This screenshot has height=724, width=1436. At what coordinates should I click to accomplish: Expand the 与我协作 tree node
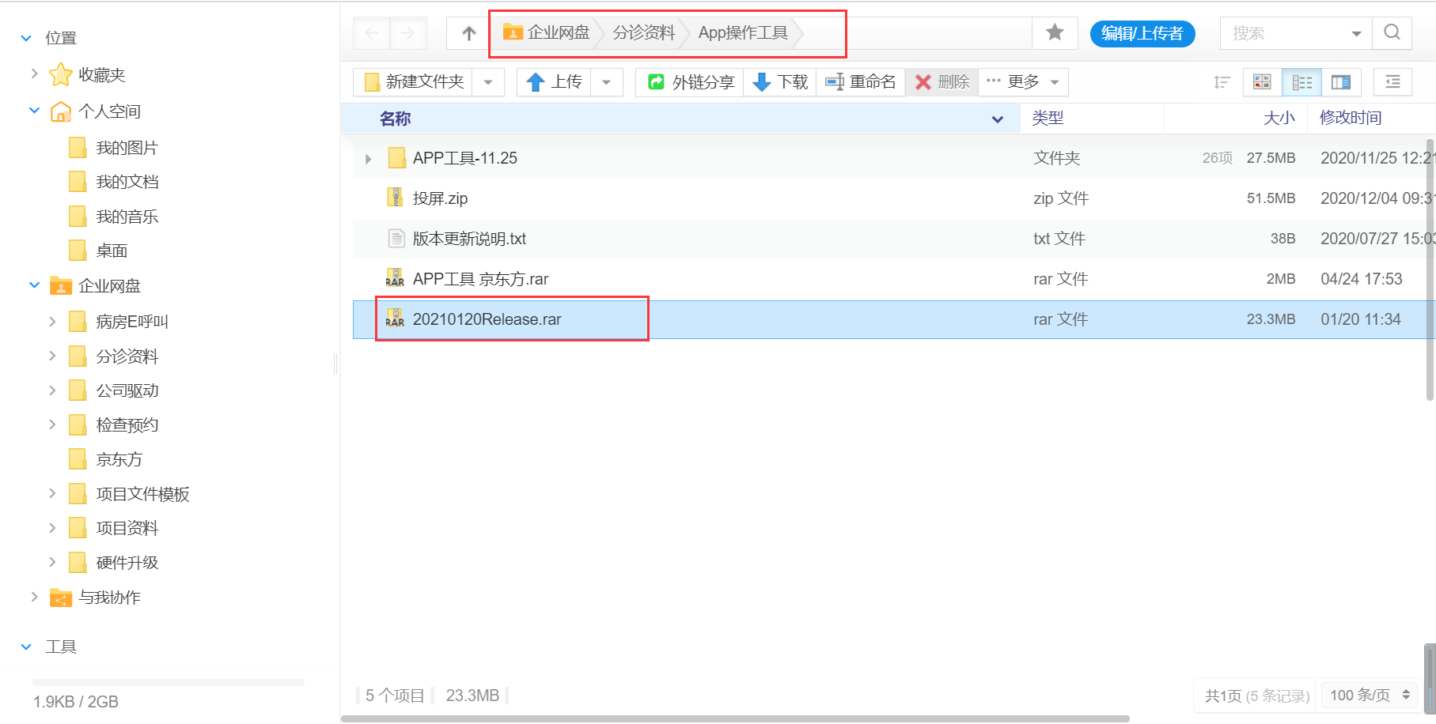click(34, 597)
